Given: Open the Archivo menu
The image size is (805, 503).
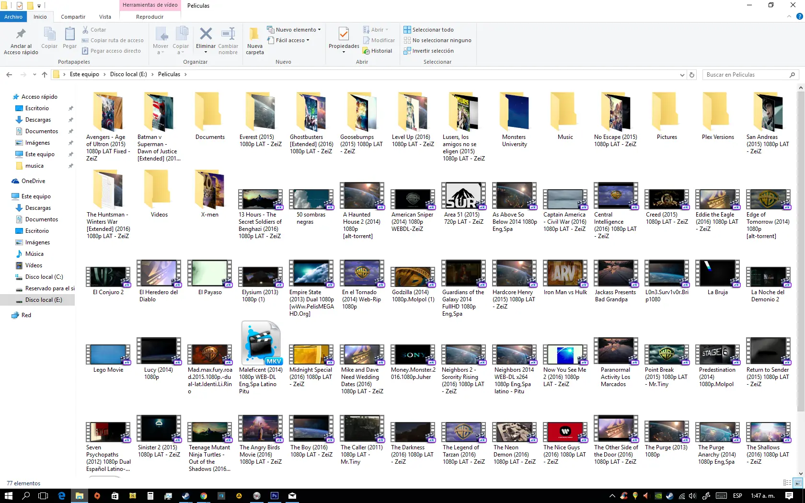Looking at the screenshot, I should 13,17.
